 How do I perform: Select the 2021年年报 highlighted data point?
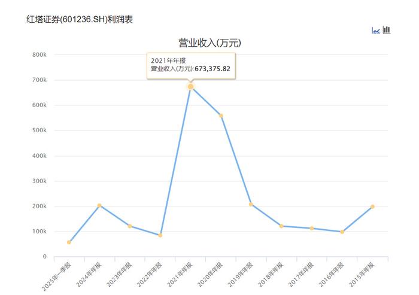pyautogui.click(x=190, y=87)
